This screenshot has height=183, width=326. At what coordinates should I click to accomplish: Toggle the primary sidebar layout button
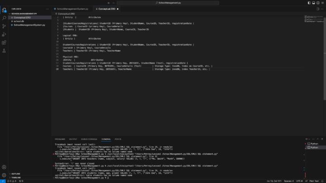[x=309, y=3]
